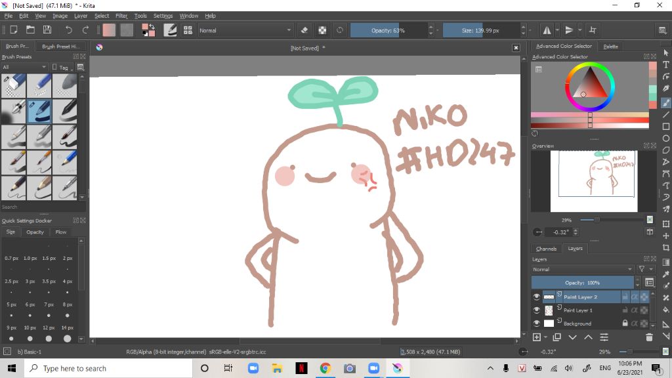Image resolution: width=672 pixels, height=378 pixels.
Task: Duplicate the current layer
Action: pyautogui.click(x=556, y=337)
